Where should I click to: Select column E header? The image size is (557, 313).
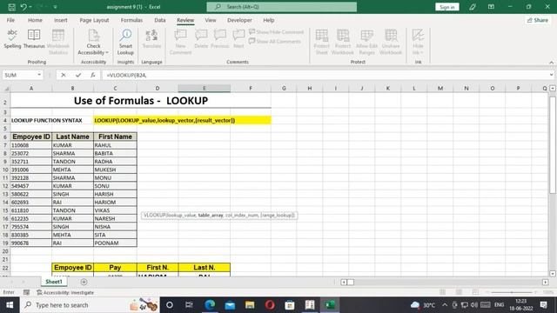point(204,89)
